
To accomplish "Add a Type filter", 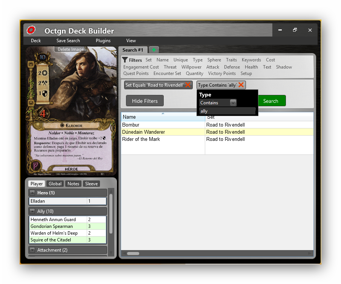I will click(x=197, y=60).
